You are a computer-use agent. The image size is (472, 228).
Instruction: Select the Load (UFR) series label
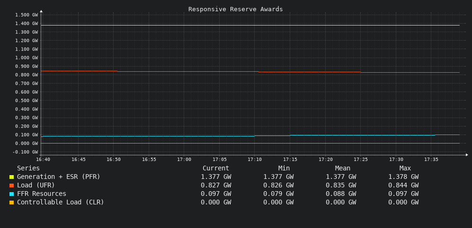pos(36,185)
